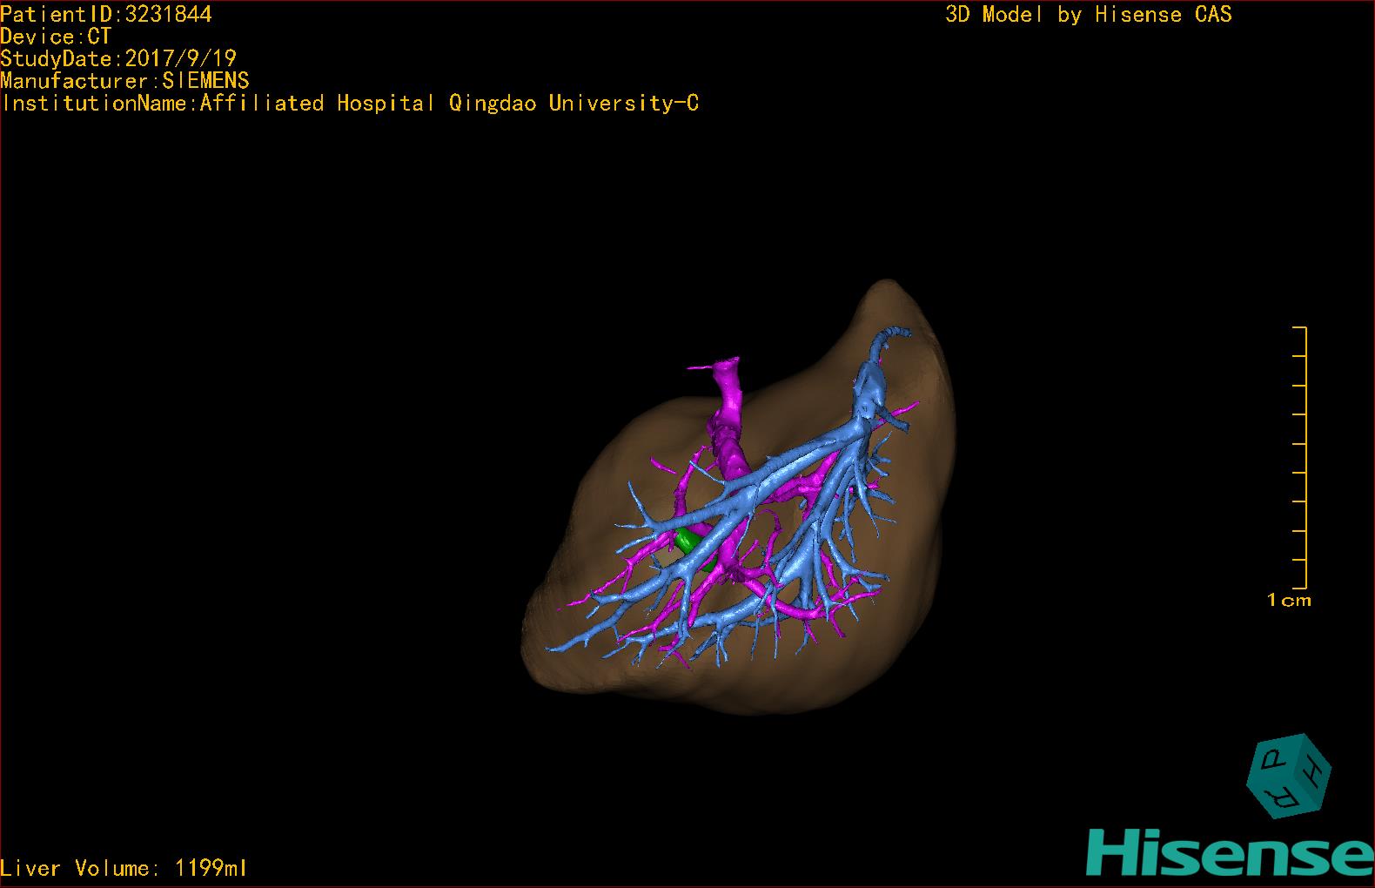Click the InstitutionName text line

(350, 104)
